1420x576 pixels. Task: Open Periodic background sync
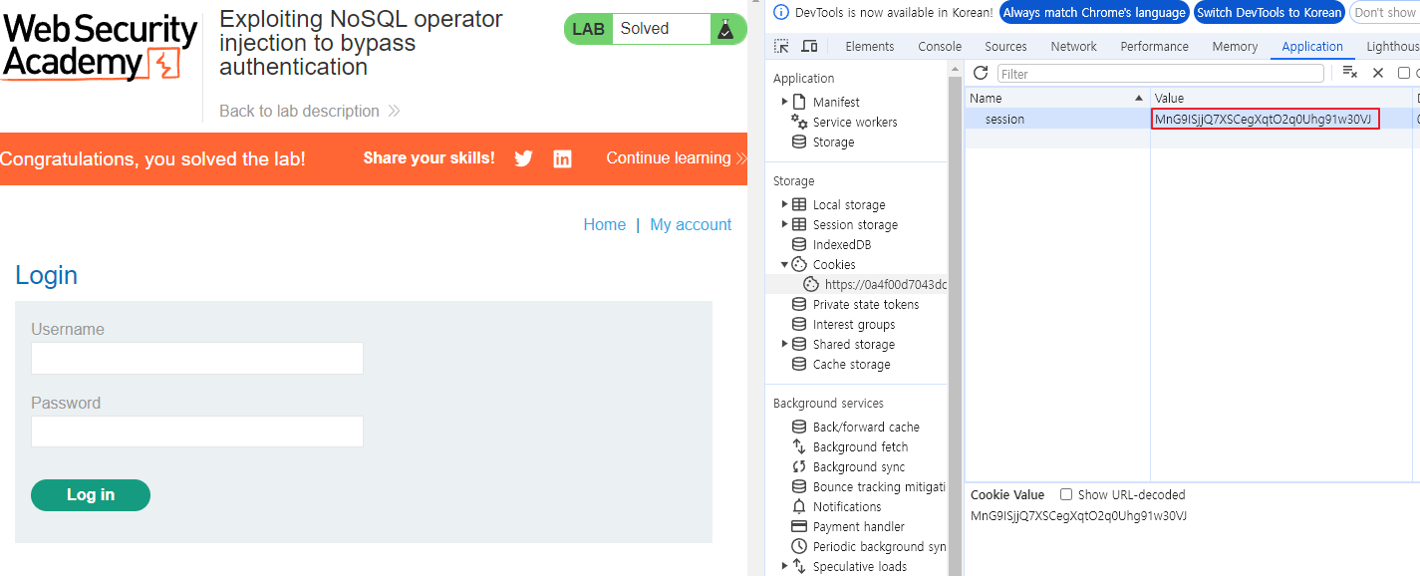click(x=880, y=546)
